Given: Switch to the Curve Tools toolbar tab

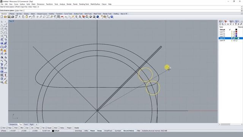Looking at the screenshot, I should [x=68, y=14].
